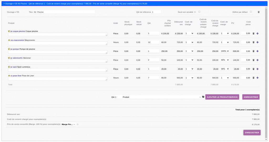Click Ajouter le produit/service button
This screenshot has height=142, width=269.
pyautogui.click(x=222, y=97)
